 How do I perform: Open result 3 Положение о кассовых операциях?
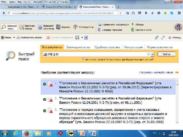[113, 116]
